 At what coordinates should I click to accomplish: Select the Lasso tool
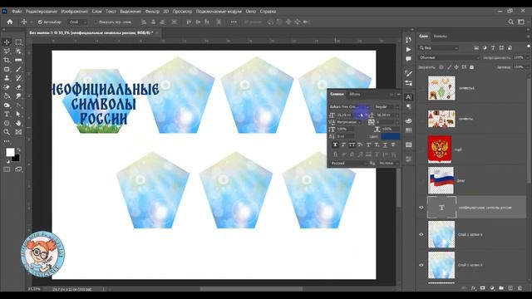(7, 51)
